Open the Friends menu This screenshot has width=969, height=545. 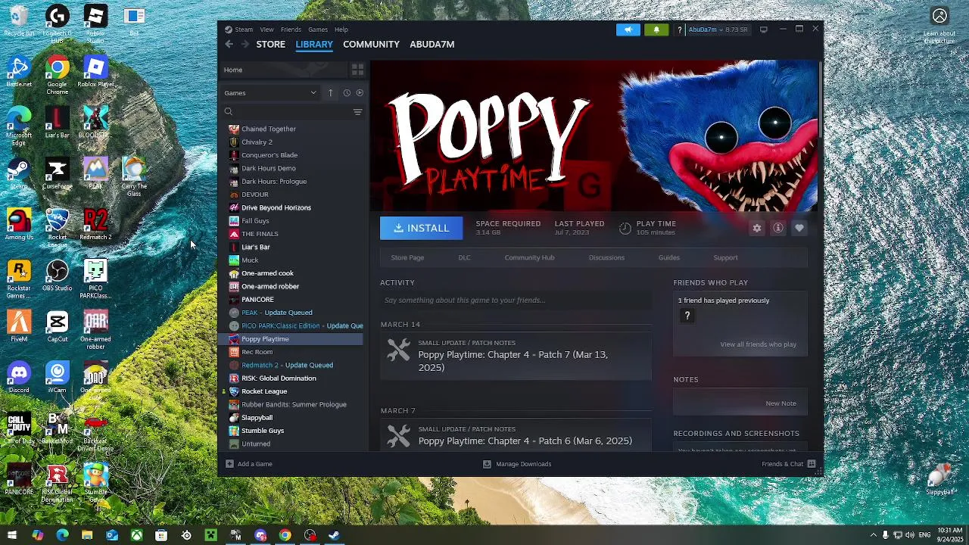pos(291,30)
